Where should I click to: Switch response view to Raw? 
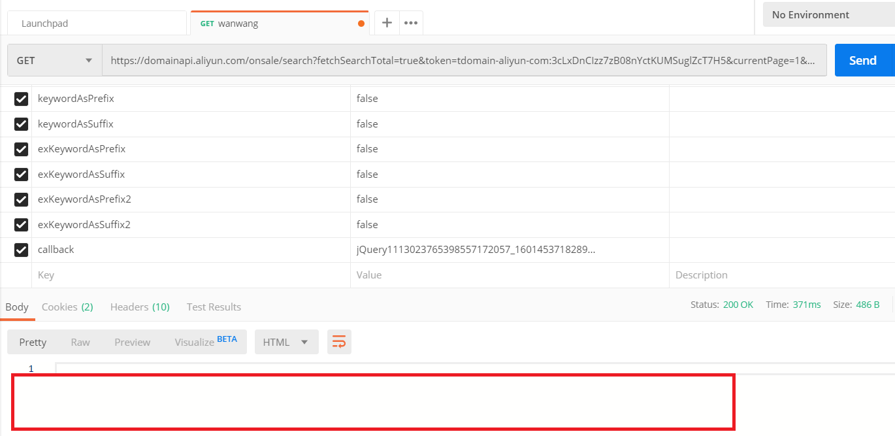80,342
